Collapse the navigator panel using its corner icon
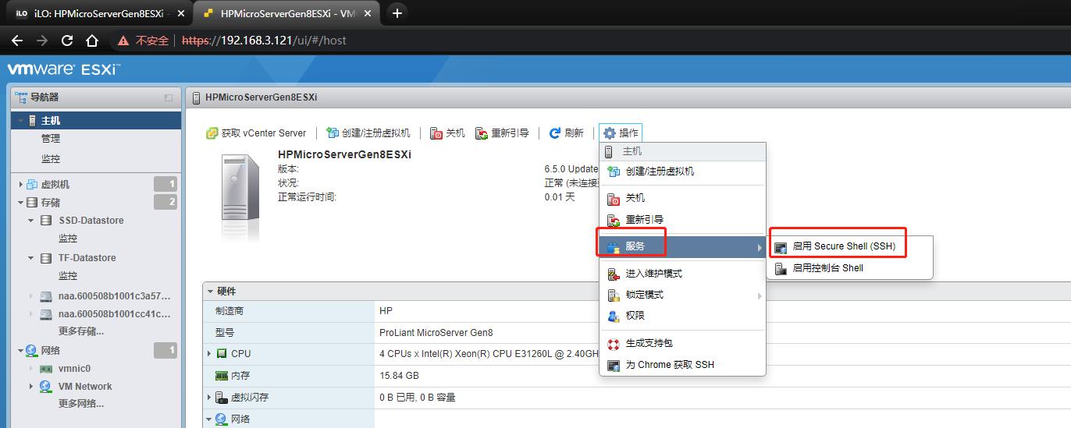1071x428 pixels. (x=168, y=98)
